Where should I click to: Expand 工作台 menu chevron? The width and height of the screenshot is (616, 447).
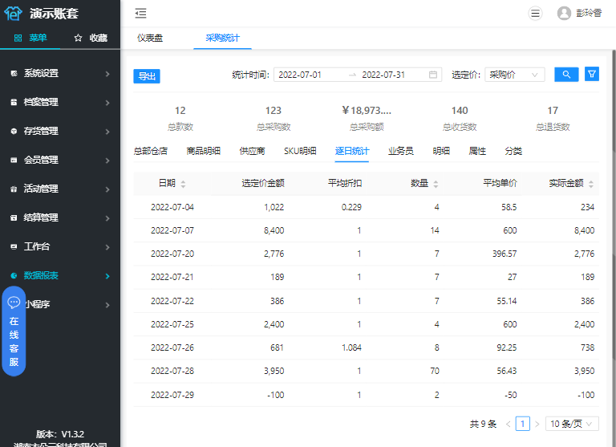(x=107, y=247)
